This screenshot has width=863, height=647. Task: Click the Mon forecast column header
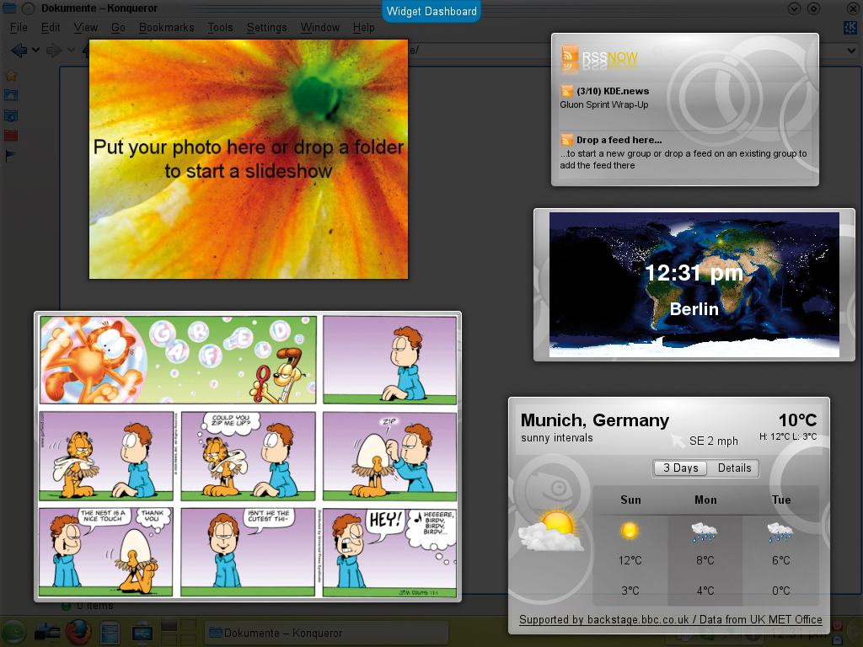(705, 500)
